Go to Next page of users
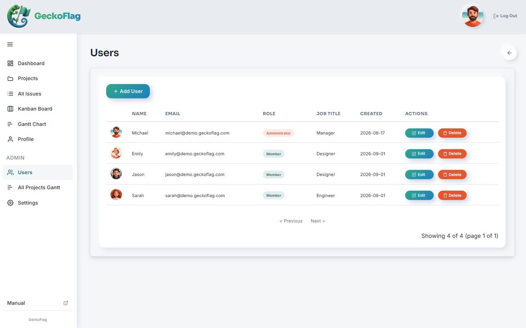 click(x=318, y=221)
